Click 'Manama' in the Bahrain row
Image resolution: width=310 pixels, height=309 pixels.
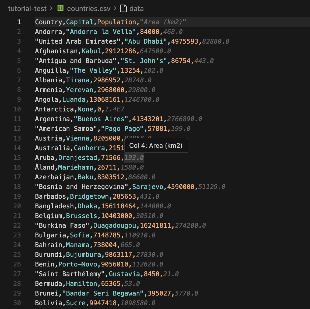pos(78,245)
